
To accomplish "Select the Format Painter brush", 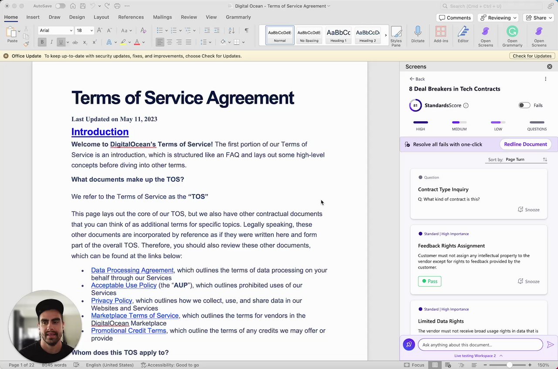I will 26,44.
